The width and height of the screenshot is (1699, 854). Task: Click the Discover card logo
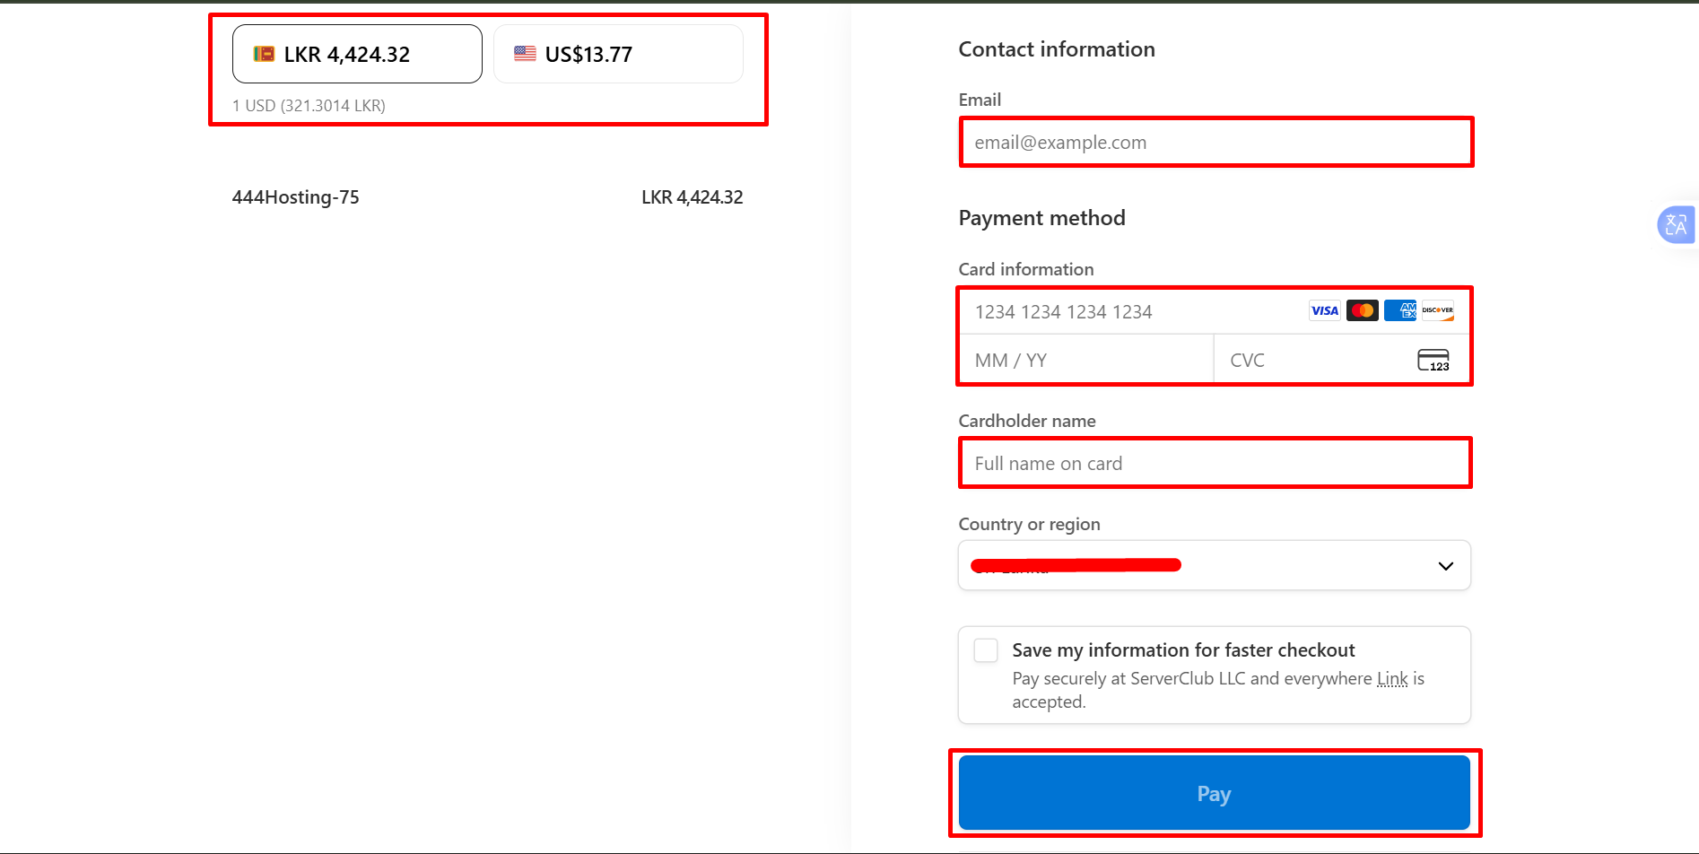tap(1437, 311)
